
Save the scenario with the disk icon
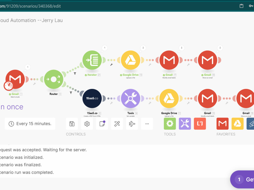point(72,124)
